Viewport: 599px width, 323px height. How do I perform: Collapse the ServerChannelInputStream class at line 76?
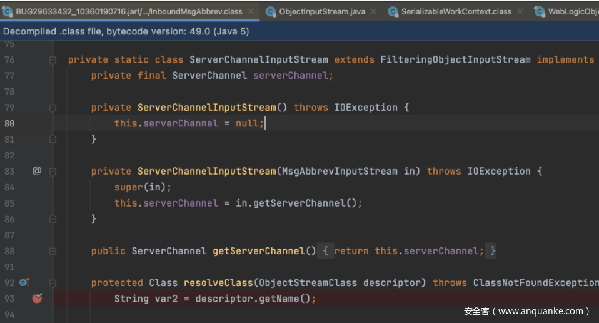[x=53, y=60]
